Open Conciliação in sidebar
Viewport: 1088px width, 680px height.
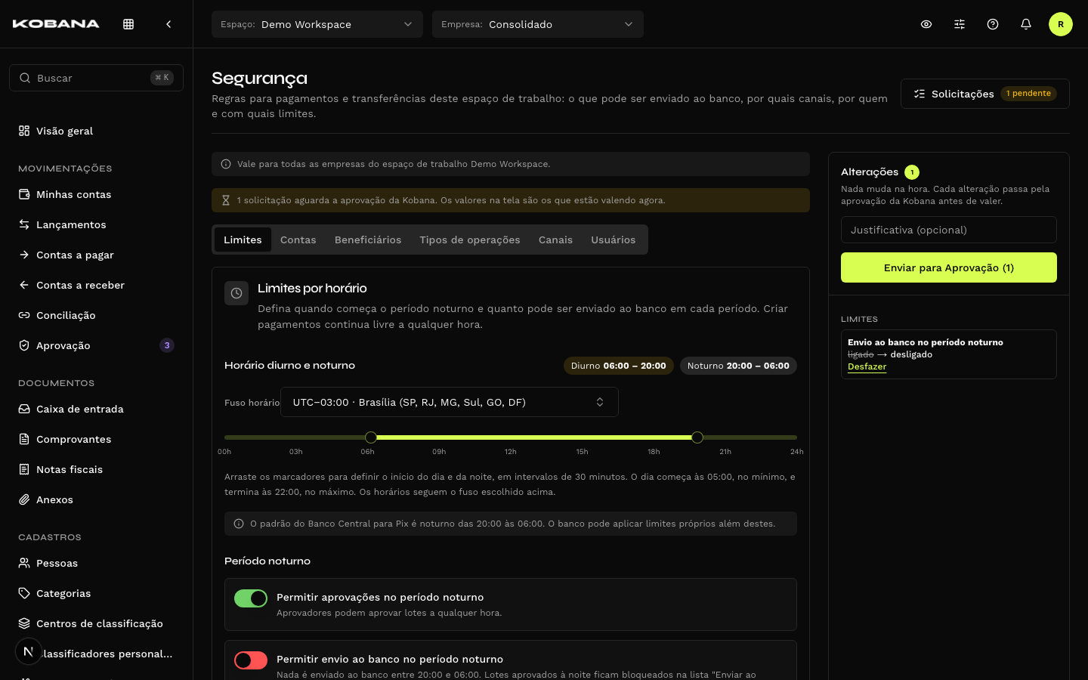click(96, 315)
